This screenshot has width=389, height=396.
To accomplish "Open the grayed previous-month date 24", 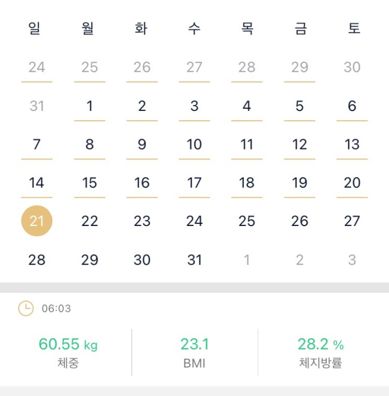I will click(37, 67).
